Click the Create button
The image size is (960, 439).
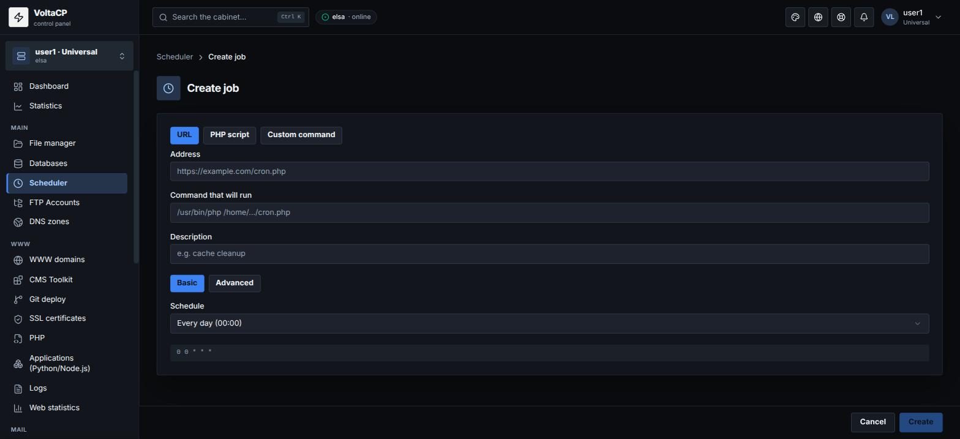(920, 422)
